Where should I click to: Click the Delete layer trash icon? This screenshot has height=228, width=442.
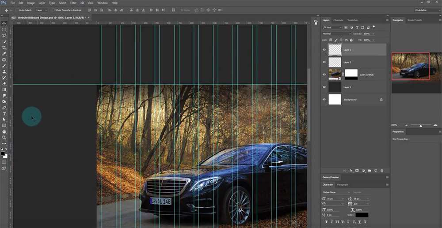[381, 170]
